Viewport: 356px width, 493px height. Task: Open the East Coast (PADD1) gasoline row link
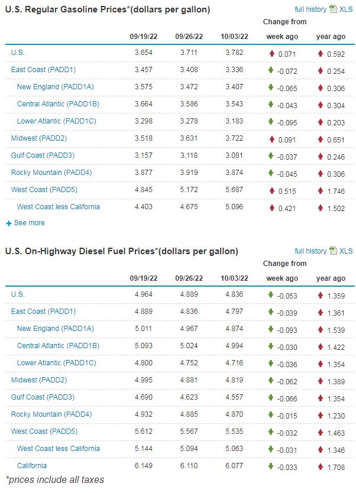(43, 70)
